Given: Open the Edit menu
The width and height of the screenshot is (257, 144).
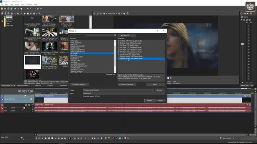Looking at the screenshot, I should (6, 4).
